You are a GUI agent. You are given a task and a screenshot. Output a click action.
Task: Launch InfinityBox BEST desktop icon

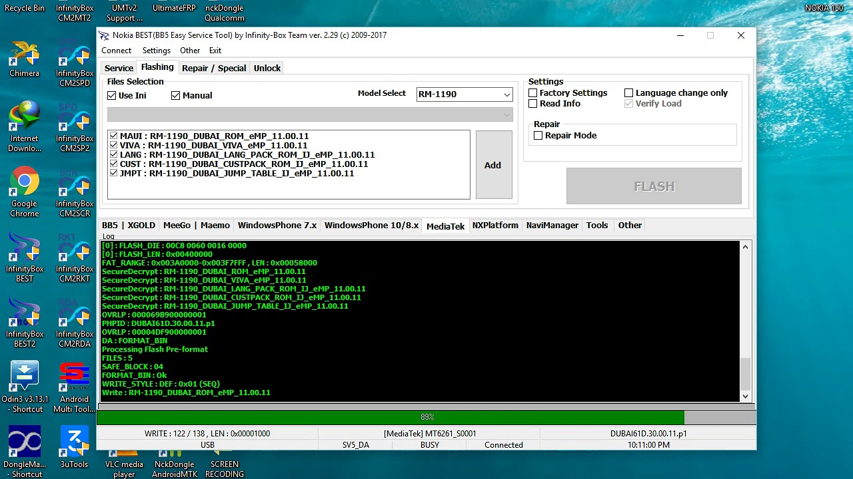point(25,257)
